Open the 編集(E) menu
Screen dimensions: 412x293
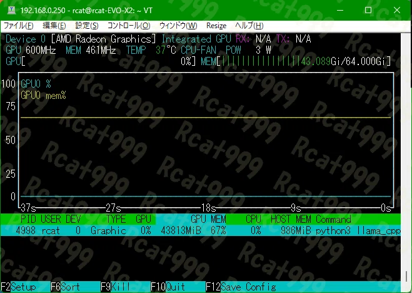(54, 26)
